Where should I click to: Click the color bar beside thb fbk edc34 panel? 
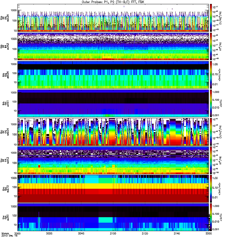click(211, 75)
